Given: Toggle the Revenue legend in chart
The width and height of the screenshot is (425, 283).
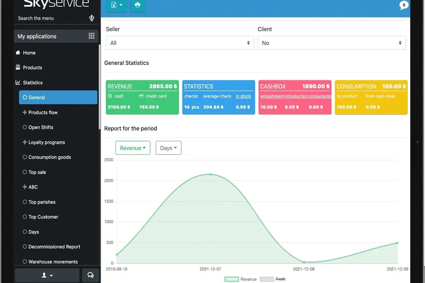Looking at the screenshot, I should [240, 279].
